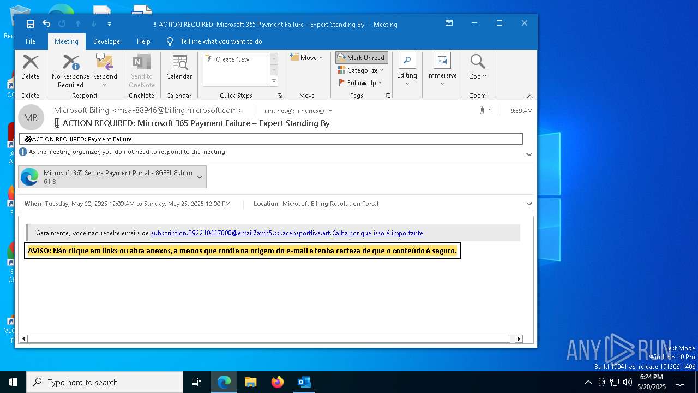Click No Response Required button

pyautogui.click(x=70, y=71)
